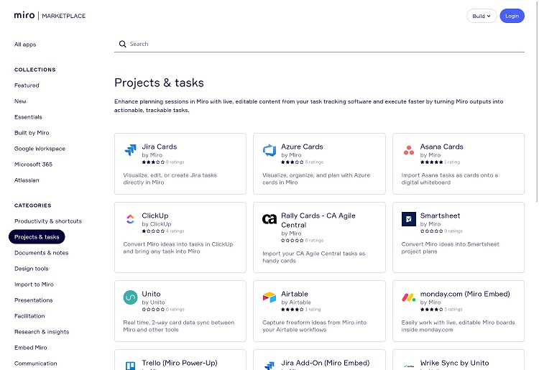Open the All apps link
This screenshot has height=370, width=539.
pyautogui.click(x=25, y=45)
